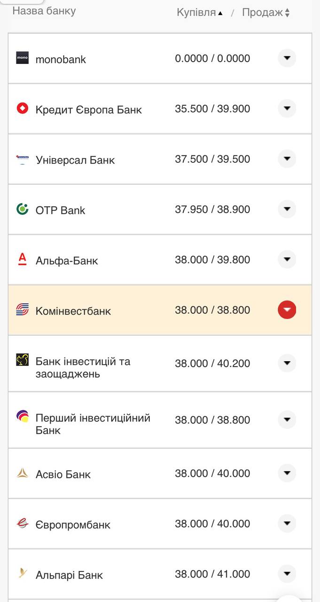This screenshot has width=320, height=602.
Task: Open the Альфа-Банк bank name link
Action: pos(67,259)
